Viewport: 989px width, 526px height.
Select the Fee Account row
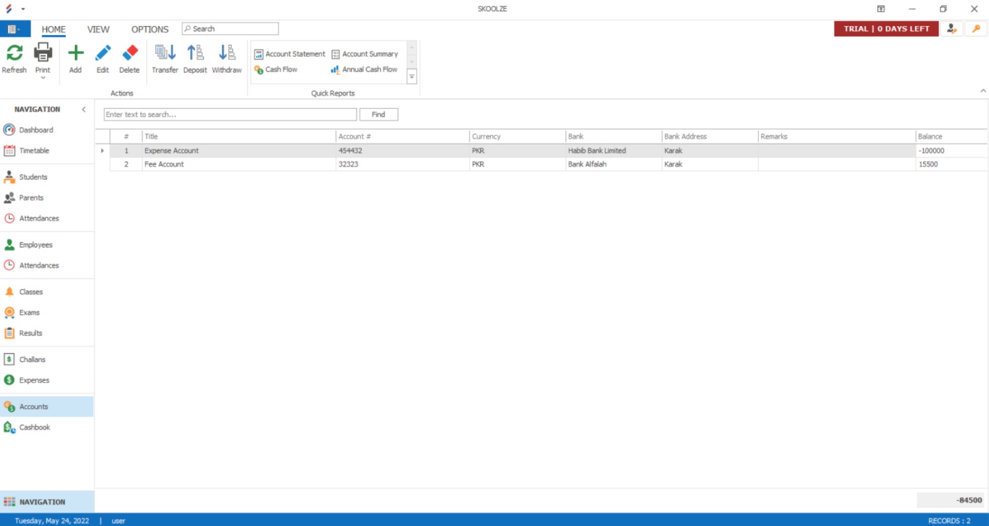click(548, 164)
